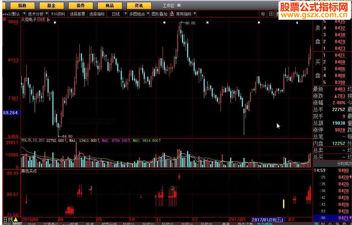The image size is (352, 225).
Task: Click the 2016/06 label on time axis
Action: pos(30,219)
